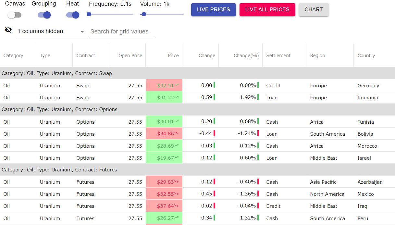Collapse the Oil Uranium Swap group row
Image resolution: width=395 pixels, height=225 pixels.
click(57, 73)
